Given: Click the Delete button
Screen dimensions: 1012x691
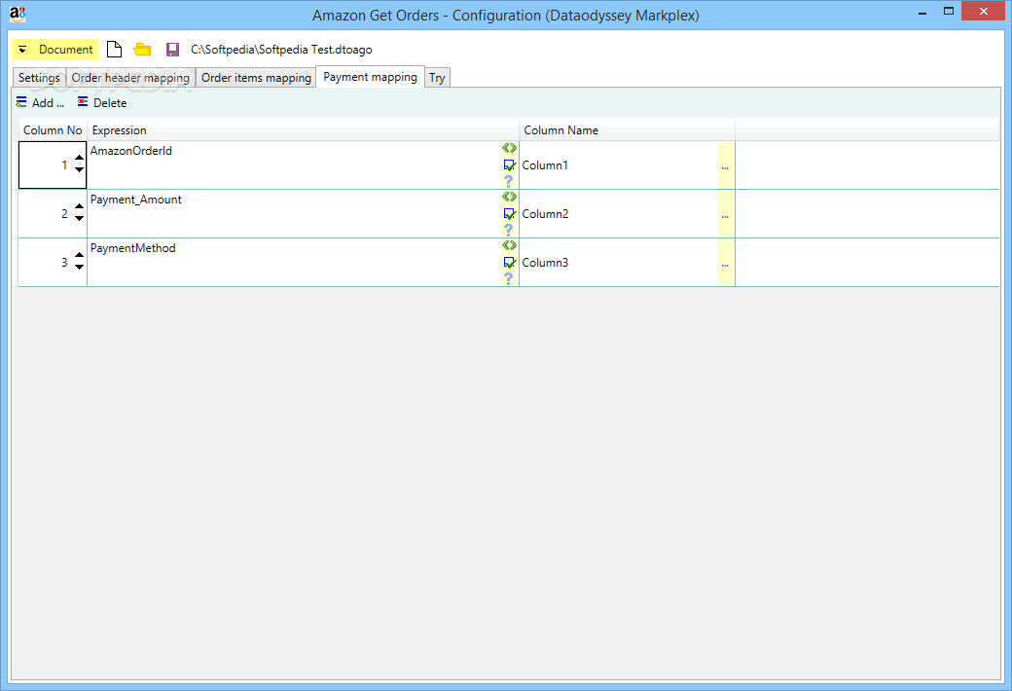Looking at the screenshot, I should (102, 103).
